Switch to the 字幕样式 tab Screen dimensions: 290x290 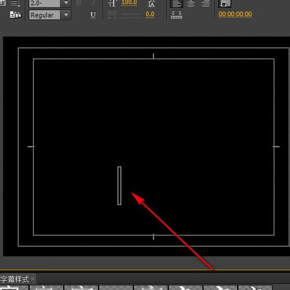coord(14,279)
